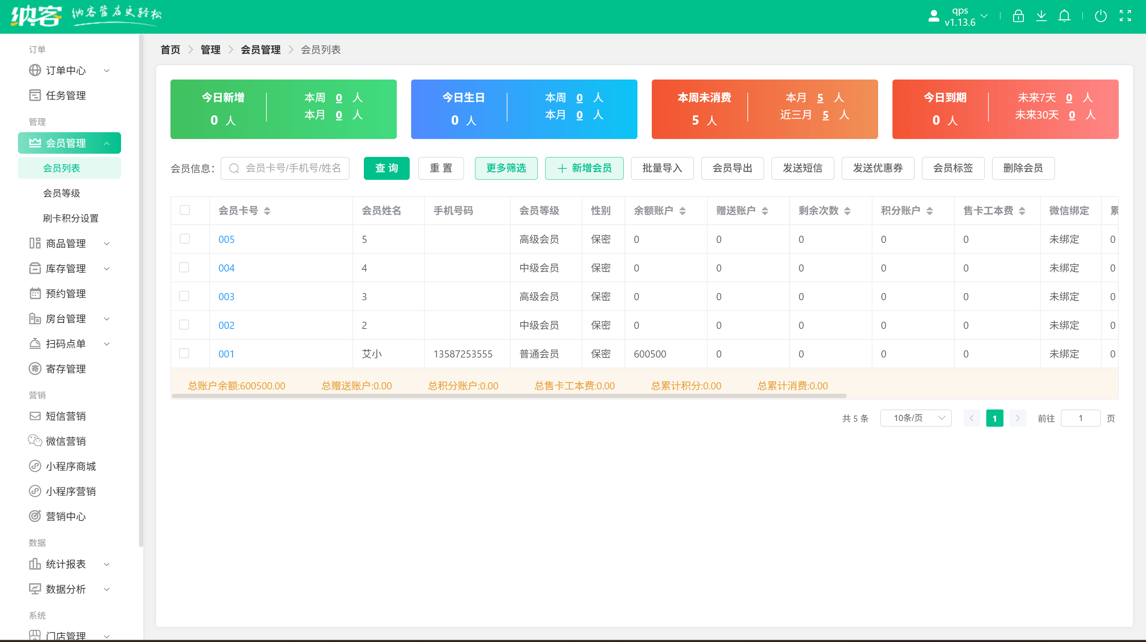This screenshot has width=1146, height=642.
Task: Check the select-all checkbox in table header
Action: pos(185,210)
